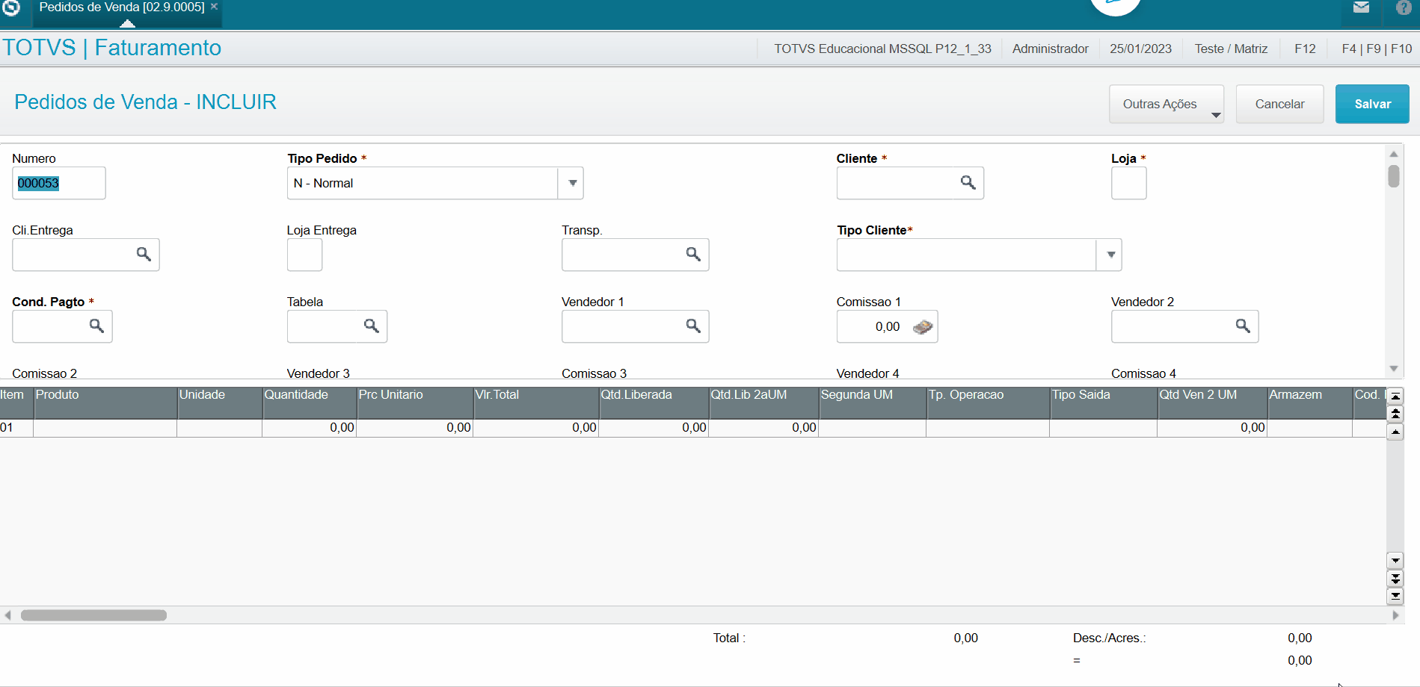Click the Qtd.Lib 2aUM column header
Screen dimensions: 1420x687
click(763, 402)
